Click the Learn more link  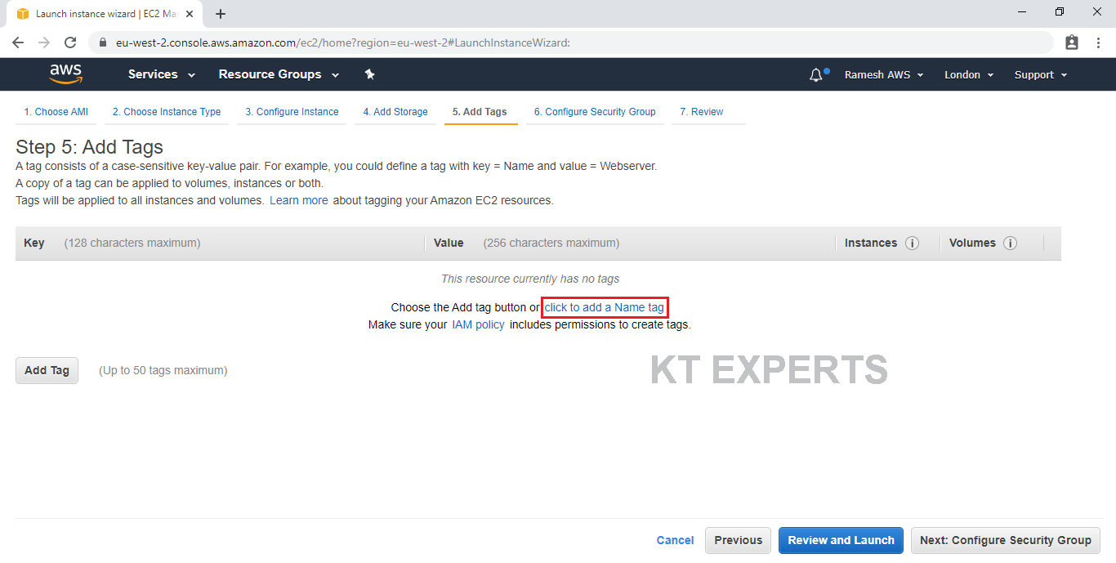click(x=299, y=200)
